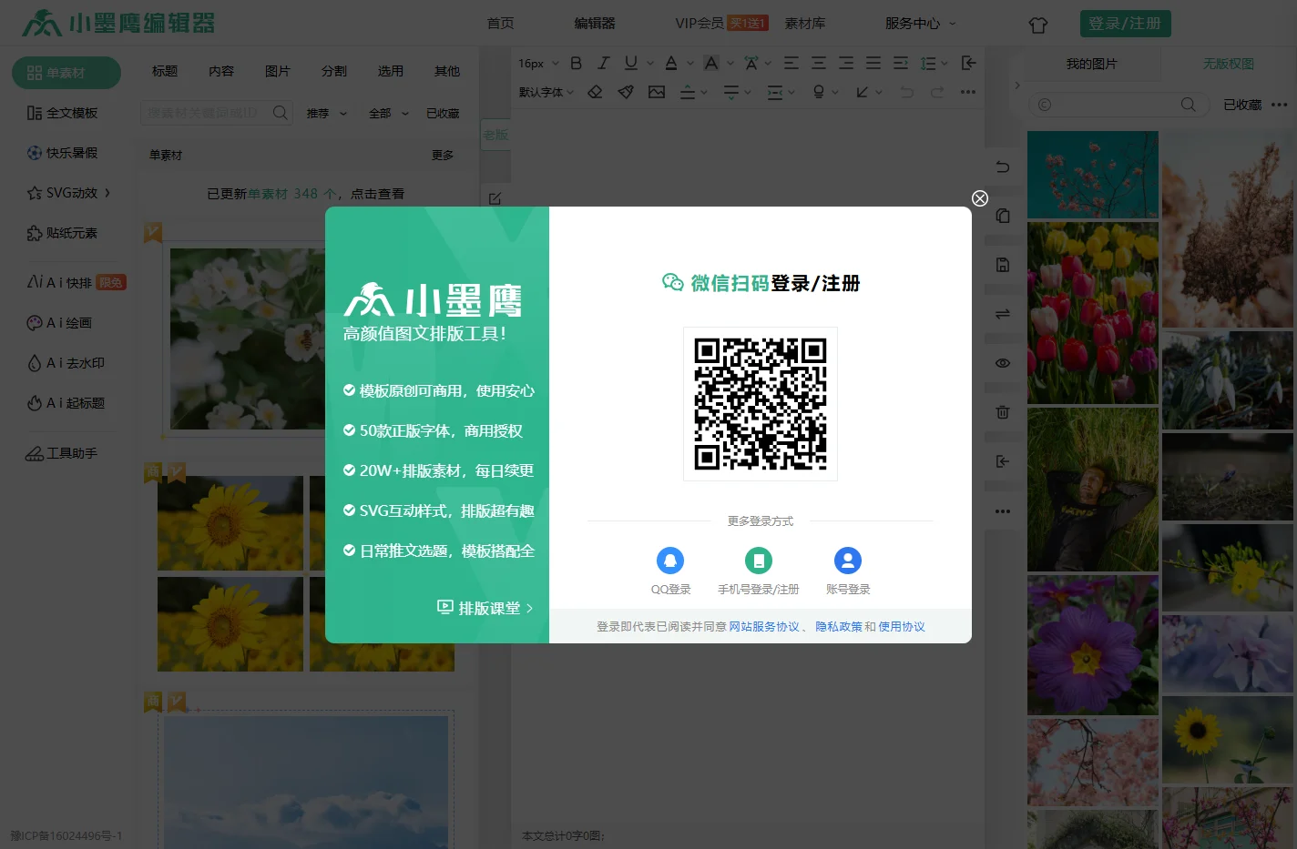This screenshot has height=849, width=1297.
Task: Expand the 服务中心 dropdown menu
Action: 921,24
